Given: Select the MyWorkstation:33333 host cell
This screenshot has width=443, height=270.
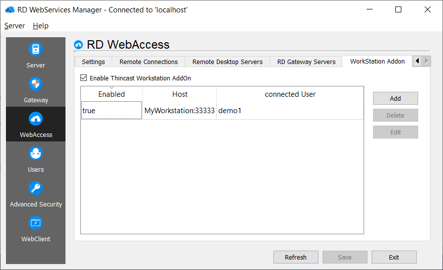Looking at the screenshot, I should [180, 111].
